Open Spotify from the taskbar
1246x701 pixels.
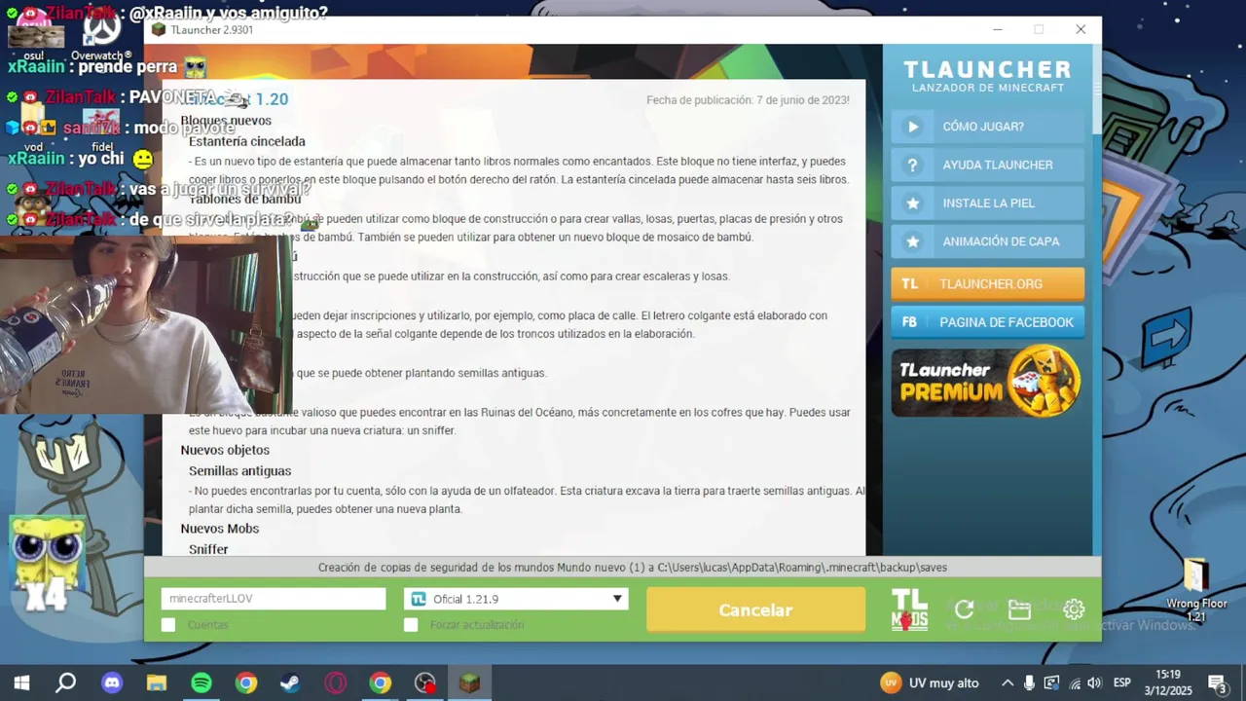click(202, 683)
